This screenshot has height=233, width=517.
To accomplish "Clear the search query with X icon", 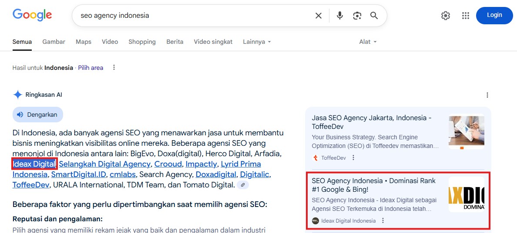I will (318, 16).
